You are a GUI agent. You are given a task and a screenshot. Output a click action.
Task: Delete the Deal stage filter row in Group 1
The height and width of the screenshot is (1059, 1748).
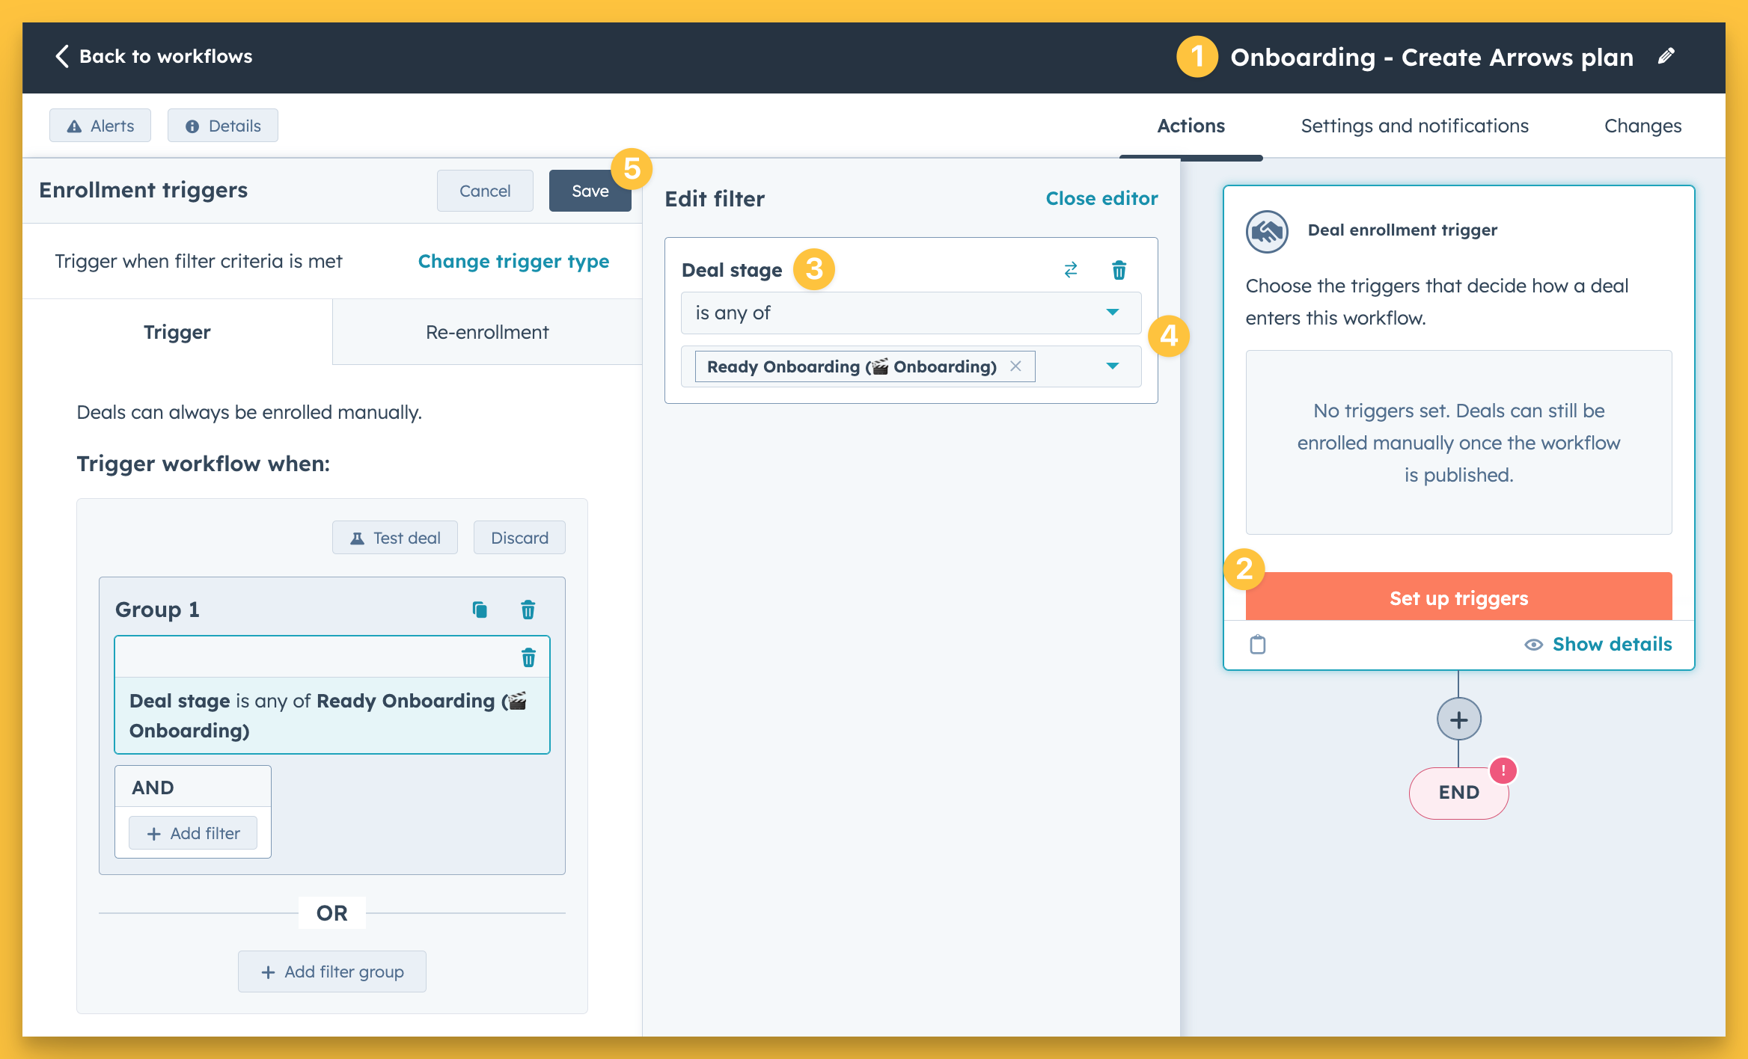point(528,657)
